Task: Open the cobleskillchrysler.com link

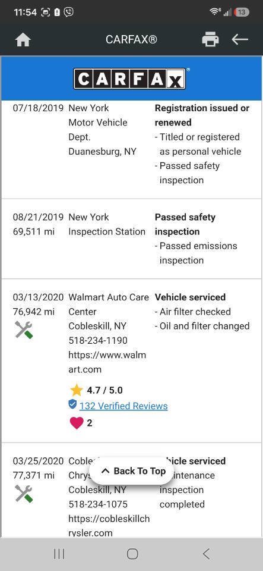Action: (x=109, y=526)
